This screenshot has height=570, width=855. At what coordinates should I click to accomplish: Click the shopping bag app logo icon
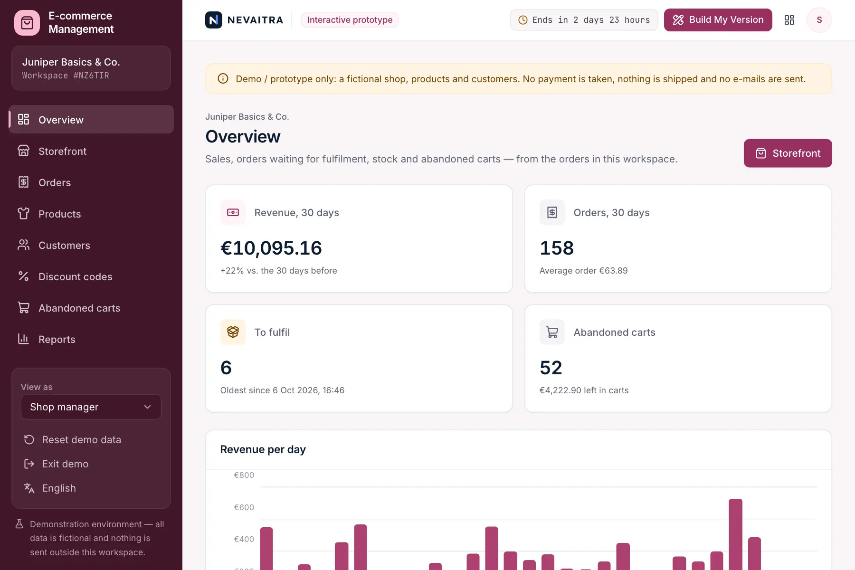point(27,22)
